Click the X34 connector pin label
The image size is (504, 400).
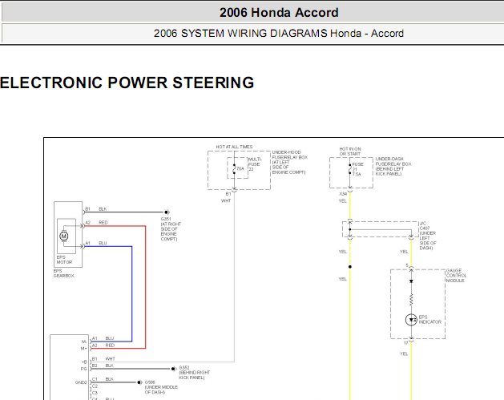343,194
